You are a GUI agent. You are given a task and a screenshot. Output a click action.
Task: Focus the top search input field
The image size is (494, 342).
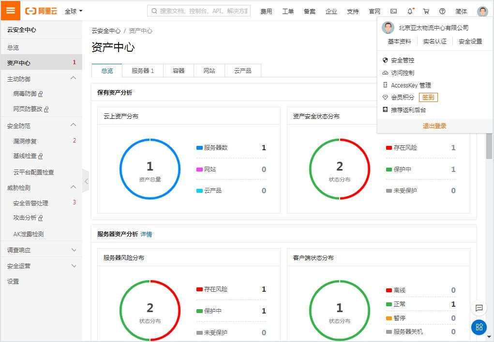tap(199, 11)
